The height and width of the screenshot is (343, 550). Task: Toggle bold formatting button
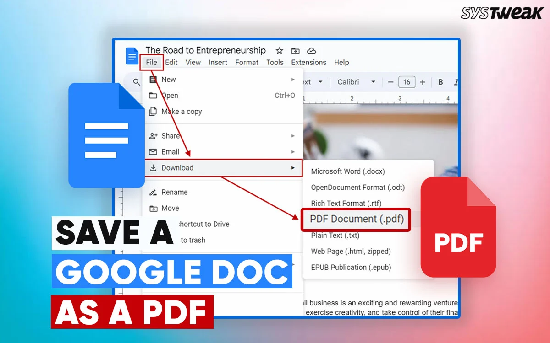[440, 82]
